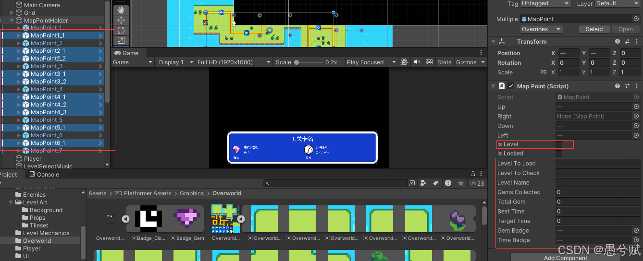Mute audio with speaker icon in Game view

pyautogui.click(x=416, y=62)
